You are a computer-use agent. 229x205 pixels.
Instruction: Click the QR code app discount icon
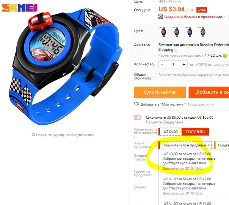tap(160, 17)
